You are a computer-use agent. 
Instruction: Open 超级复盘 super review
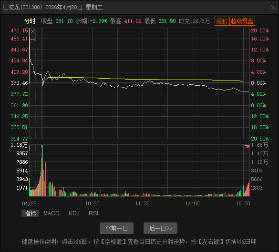[242, 21]
